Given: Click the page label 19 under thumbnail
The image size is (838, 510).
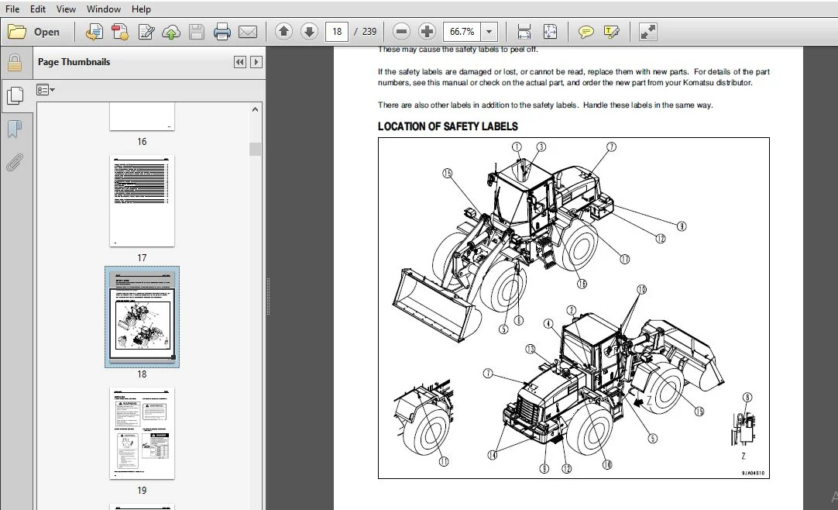Looking at the screenshot, I should coord(142,490).
